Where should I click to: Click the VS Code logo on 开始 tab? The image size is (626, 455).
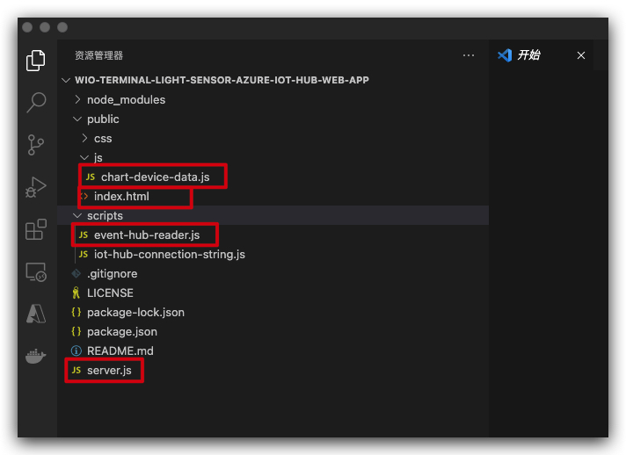505,55
